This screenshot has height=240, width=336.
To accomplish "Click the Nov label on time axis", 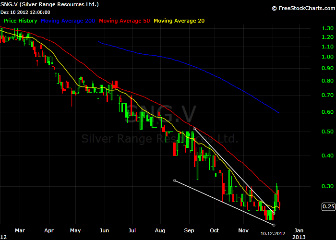I will click(243, 230).
